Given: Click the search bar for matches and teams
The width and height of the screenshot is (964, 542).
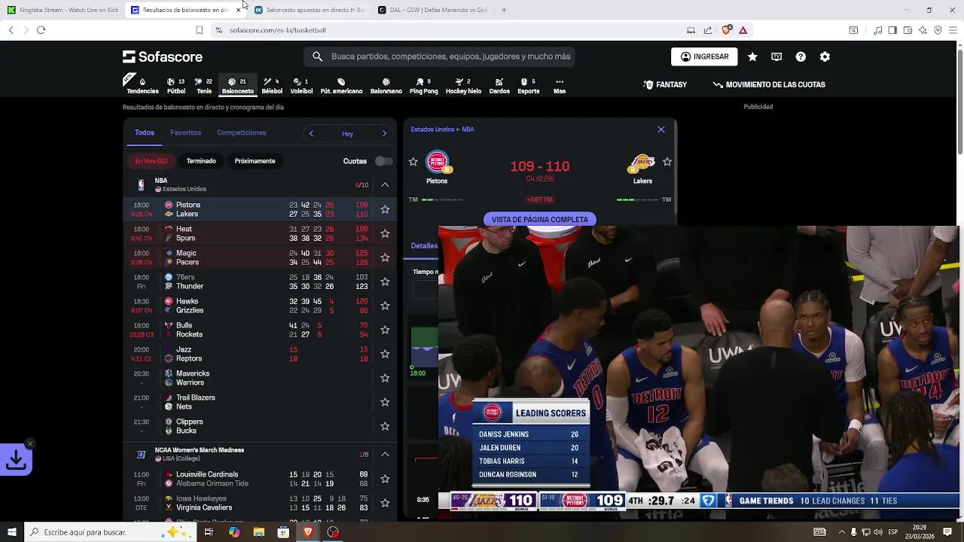Looking at the screenshot, I should pos(440,56).
